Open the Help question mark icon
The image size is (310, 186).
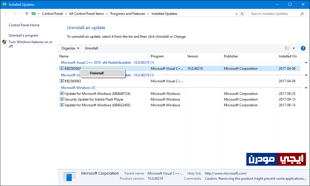tap(303, 48)
